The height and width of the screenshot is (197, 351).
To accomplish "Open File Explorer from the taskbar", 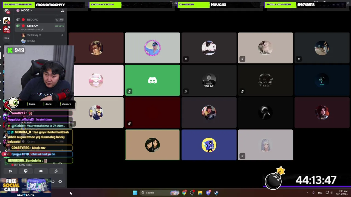I will click(x=200, y=193).
